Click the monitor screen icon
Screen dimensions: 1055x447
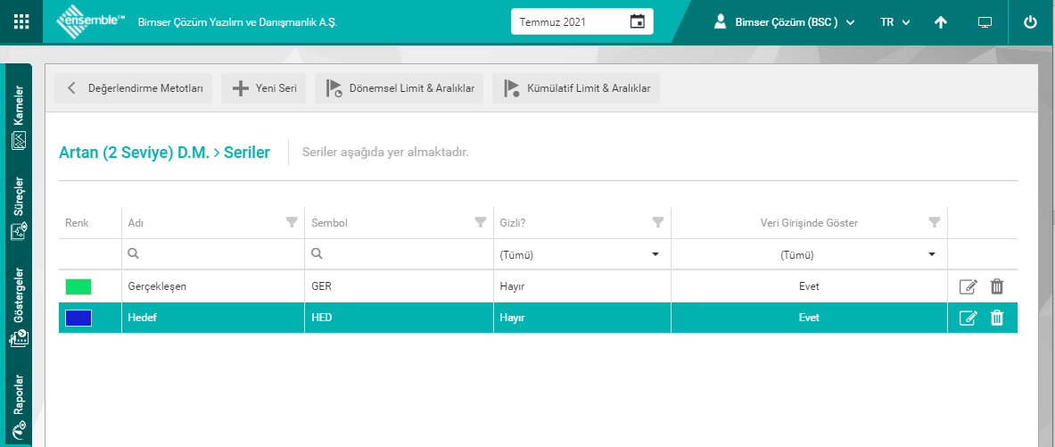[x=985, y=22]
